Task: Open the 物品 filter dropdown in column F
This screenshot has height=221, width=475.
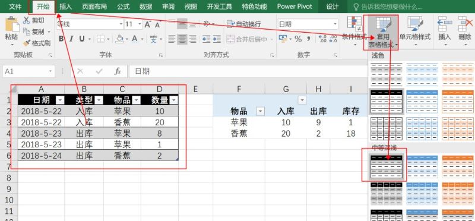Action: (260, 111)
